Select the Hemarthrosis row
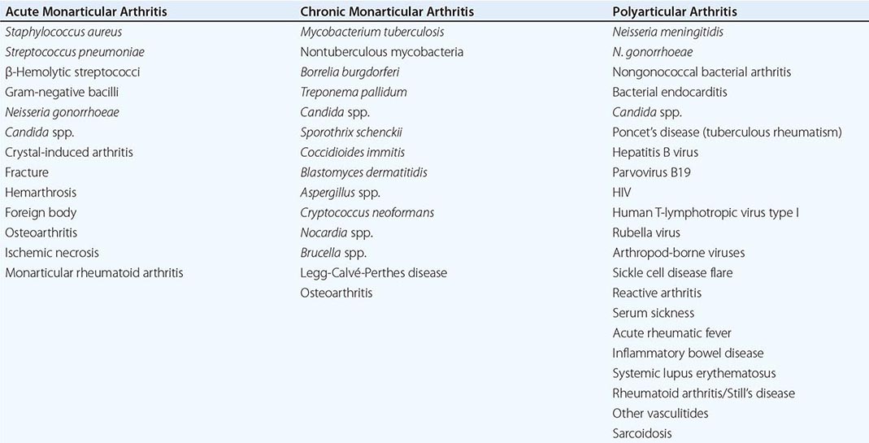 tap(40, 193)
